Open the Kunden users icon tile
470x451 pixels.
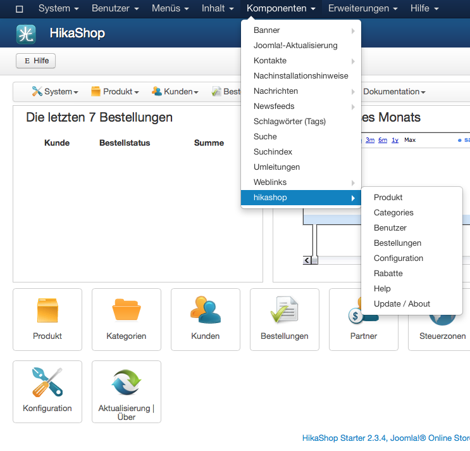[x=206, y=320]
